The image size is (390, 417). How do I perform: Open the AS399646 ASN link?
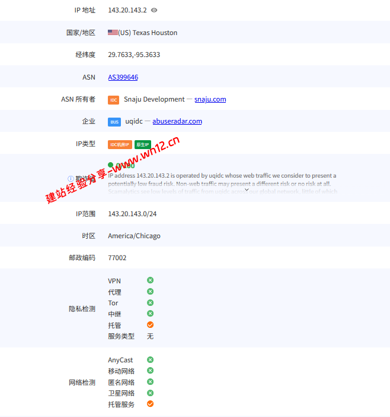pyautogui.click(x=123, y=77)
